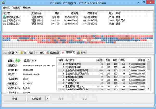Select attribute row 7 寻道错误率
This screenshot has height=109, width=156.
coord(102,80)
